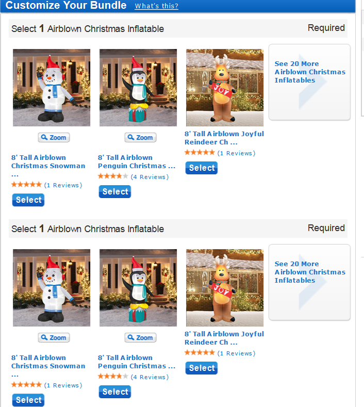This screenshot has height=407, width=364.
Task: Select the Penguin in the second section
Action: click(x=115, y=392)
